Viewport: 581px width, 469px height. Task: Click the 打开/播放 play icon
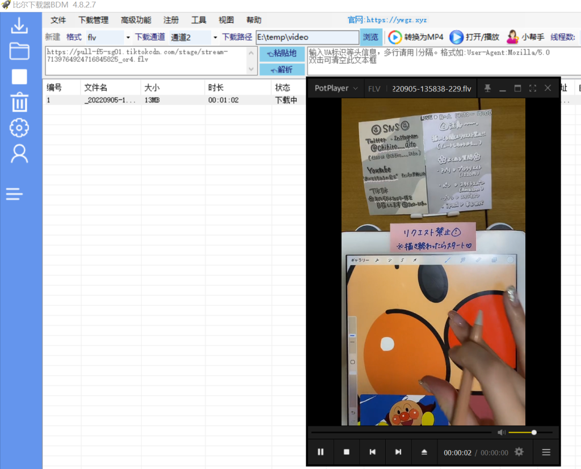pos(456,37)
